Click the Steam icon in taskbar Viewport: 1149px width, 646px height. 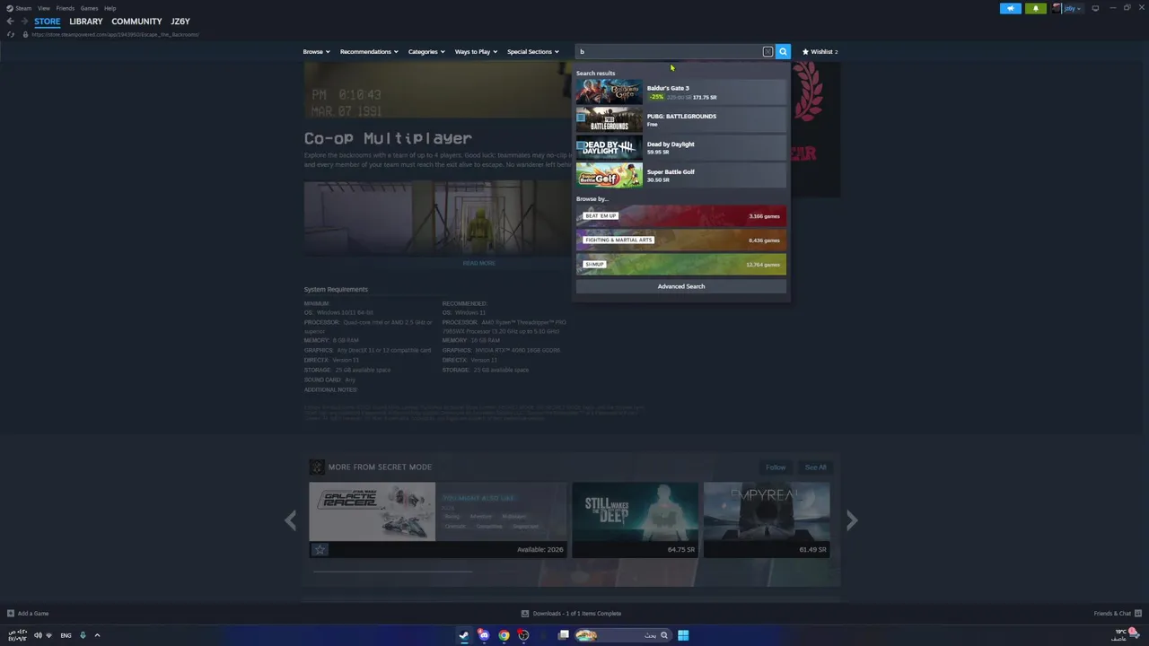(x=464, y=635)
